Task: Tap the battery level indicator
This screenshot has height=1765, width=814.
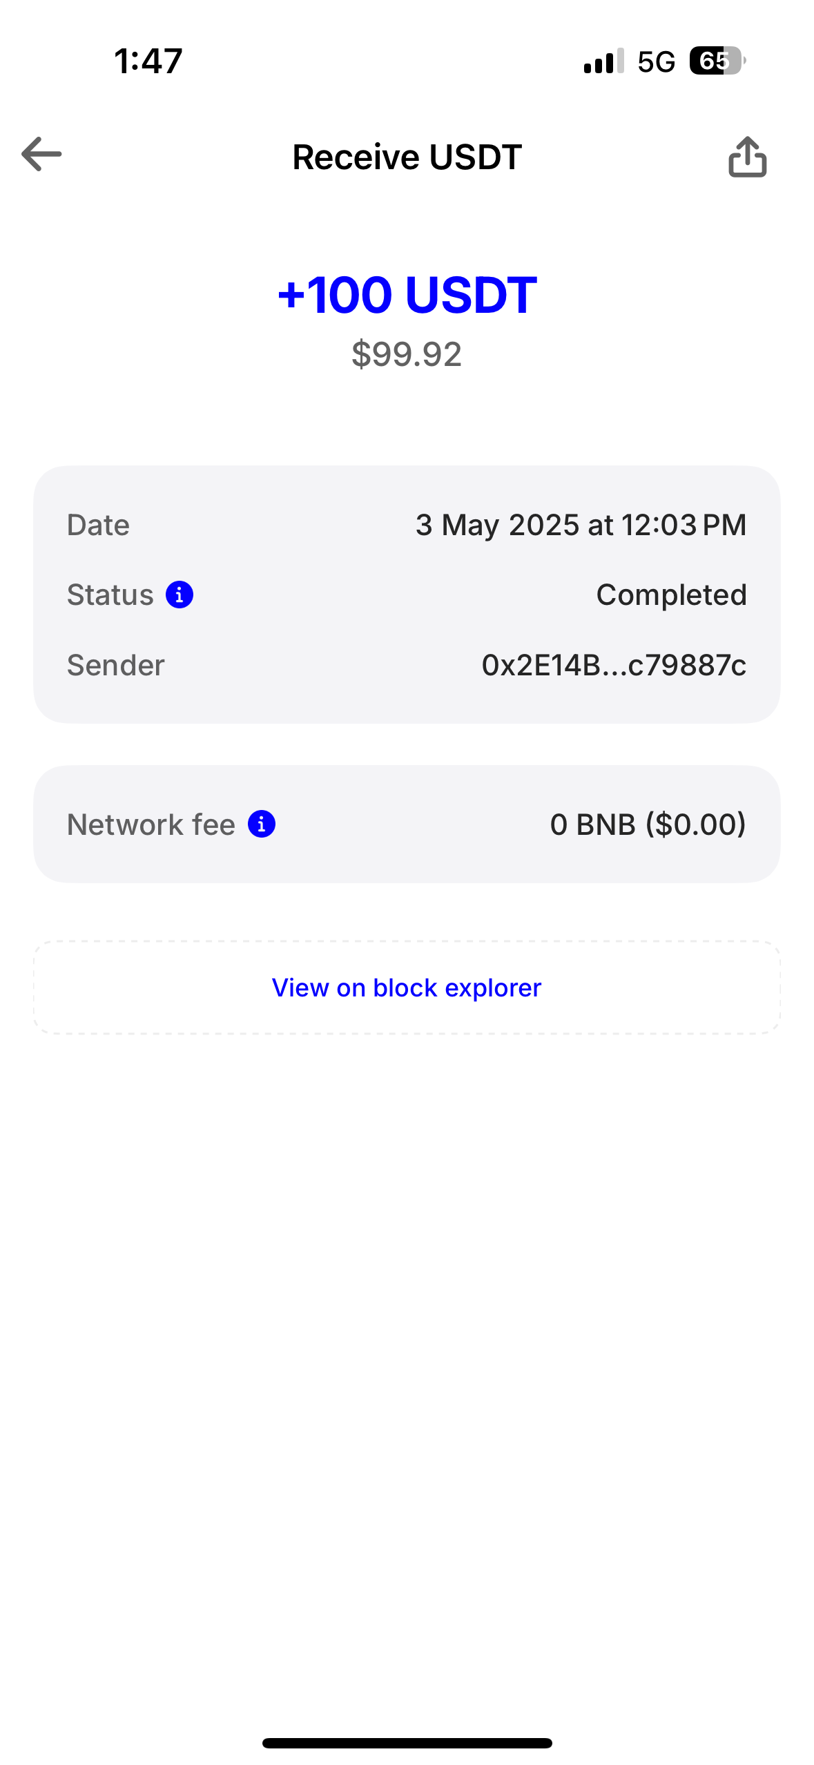Action: coord(717,61)
